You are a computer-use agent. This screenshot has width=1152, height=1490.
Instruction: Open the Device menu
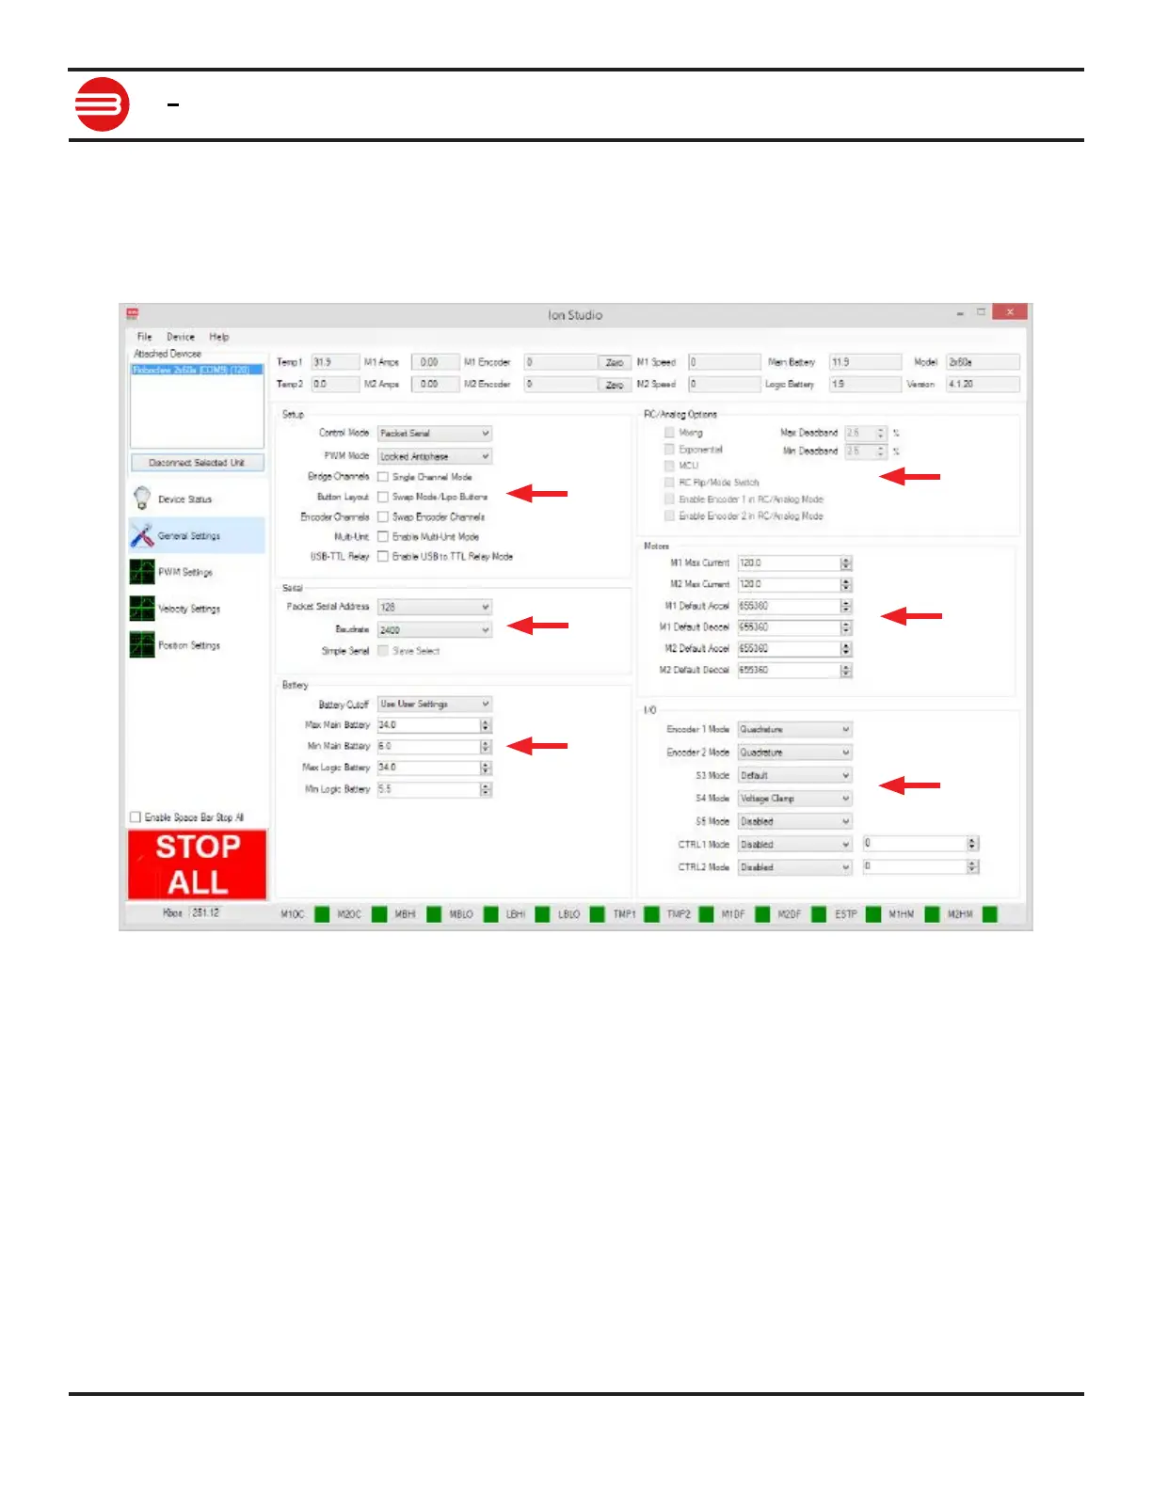181,336
